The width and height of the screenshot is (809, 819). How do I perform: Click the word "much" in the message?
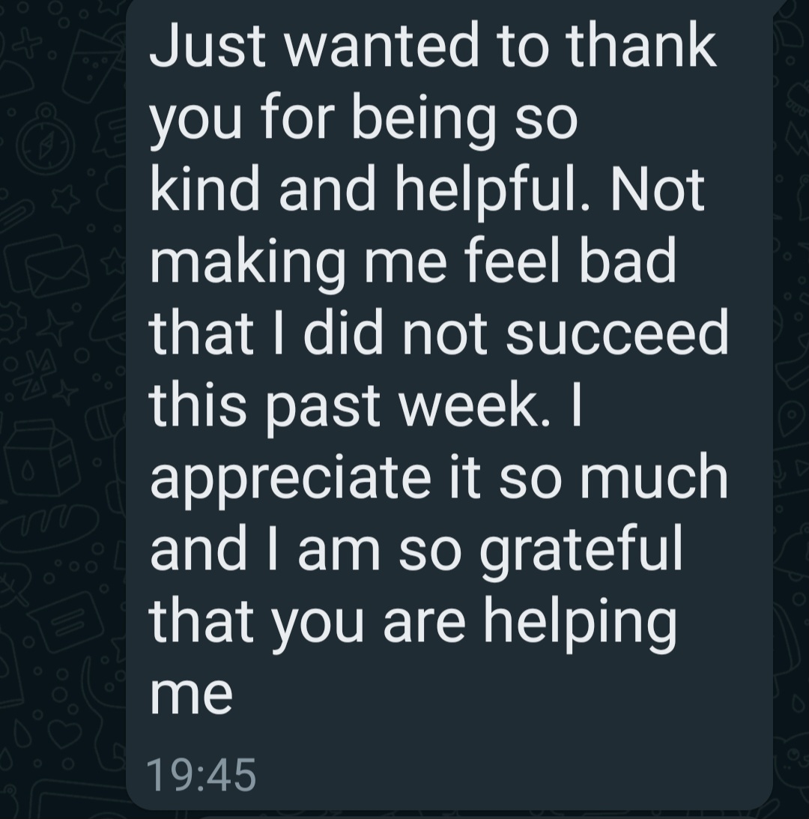[x=653, y=476]
